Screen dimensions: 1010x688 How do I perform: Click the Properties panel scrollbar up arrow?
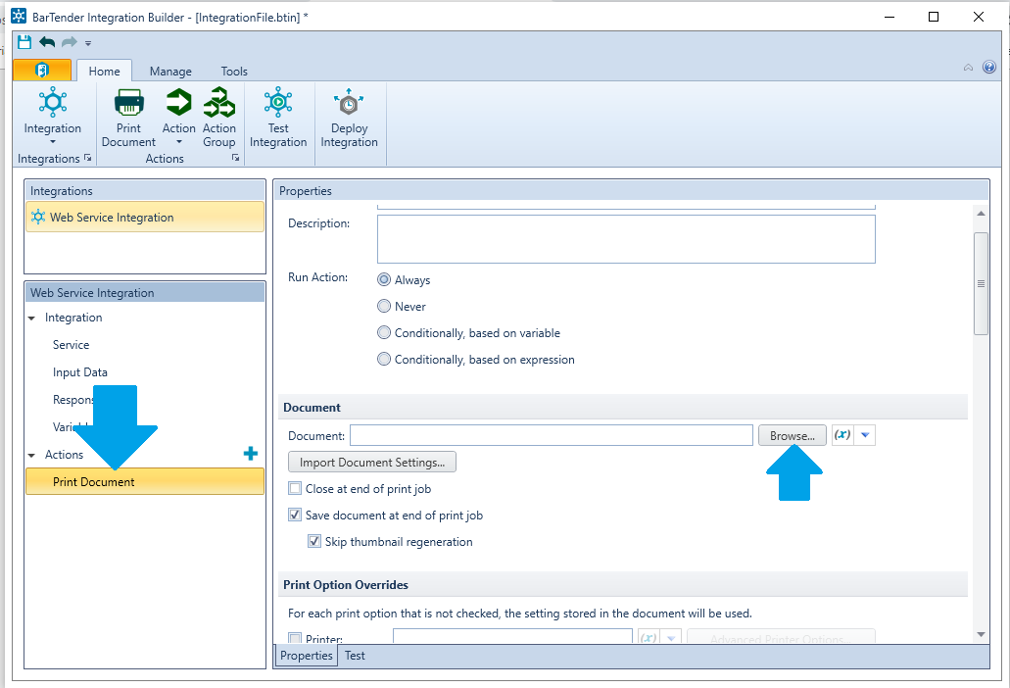click(981, 214)
